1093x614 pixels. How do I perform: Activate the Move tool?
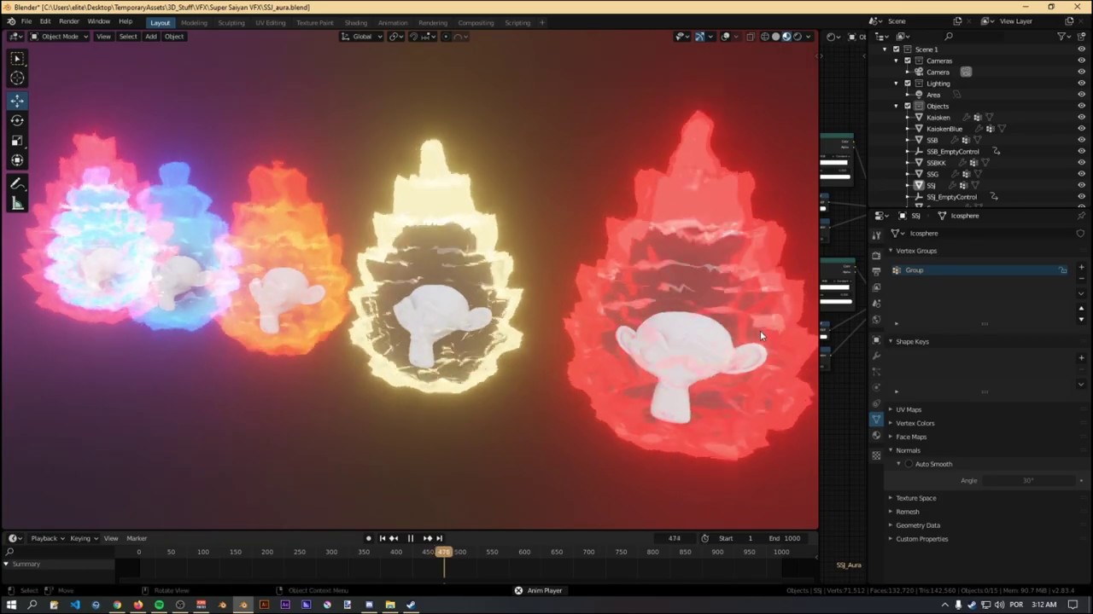pyautogui.click(x=17, y=101)
